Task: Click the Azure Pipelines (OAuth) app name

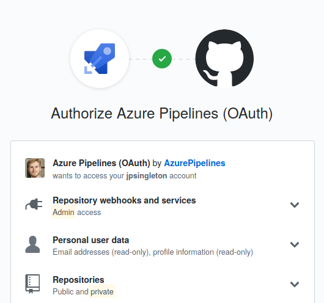Action: pyautogui.click(x=101, y=163)
